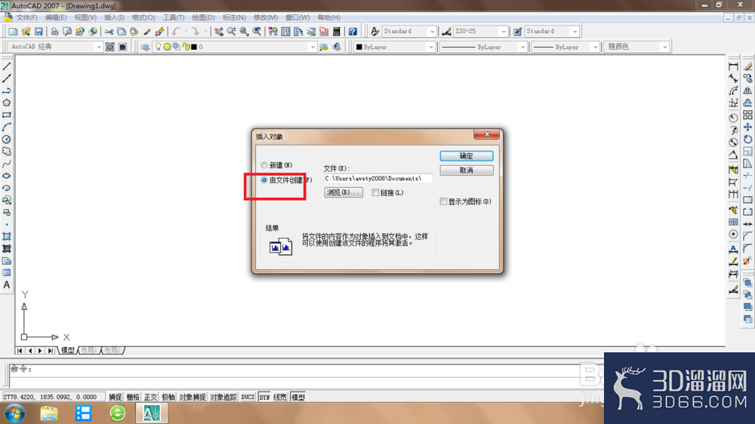Screen dimensions: 755x424
Task: Toggle 捕捉 snap in status bar
Action: 115,397
